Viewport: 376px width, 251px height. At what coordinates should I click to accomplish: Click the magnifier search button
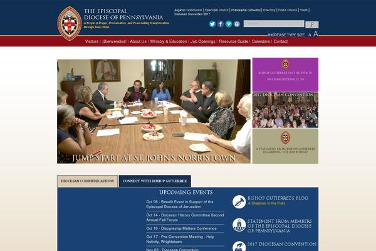(311, 24)
